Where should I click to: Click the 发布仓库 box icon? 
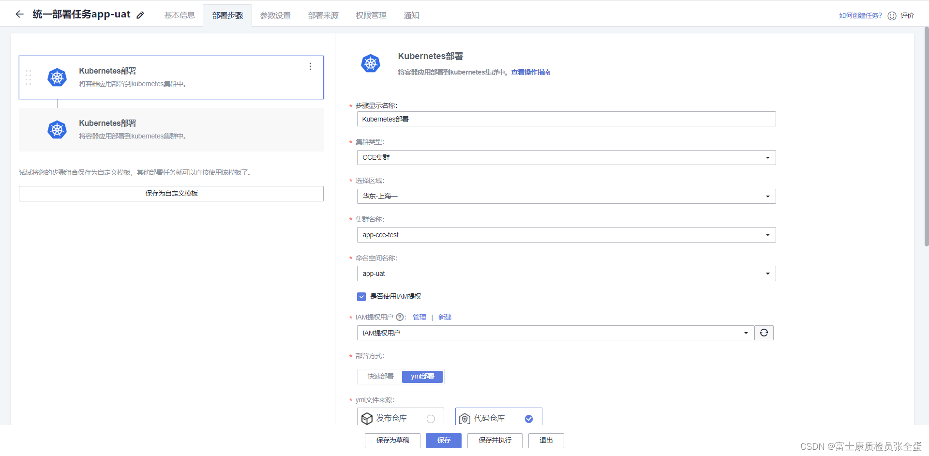coord(367,419)
